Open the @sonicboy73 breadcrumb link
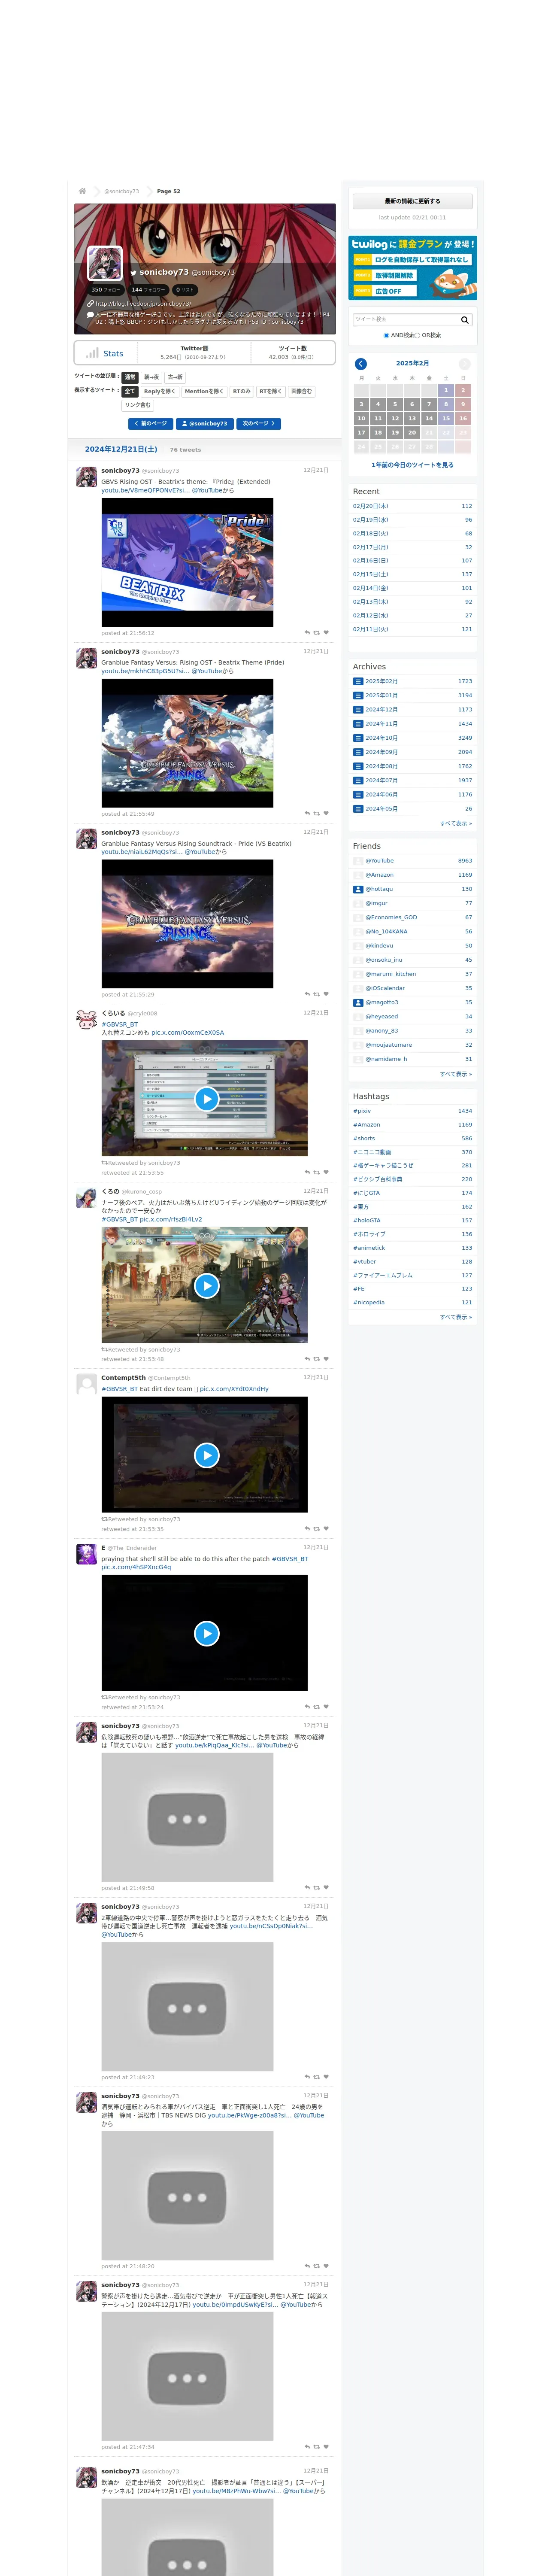551x2576 pixels. [122, 191]
